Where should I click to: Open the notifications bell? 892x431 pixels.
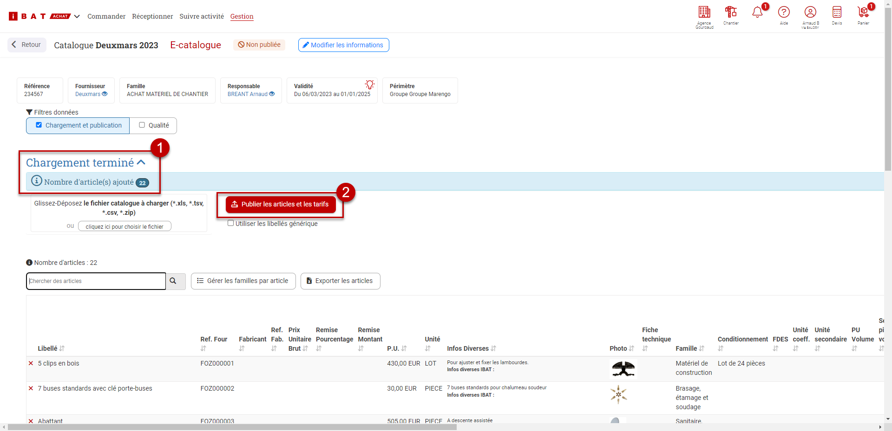[757, 13]
